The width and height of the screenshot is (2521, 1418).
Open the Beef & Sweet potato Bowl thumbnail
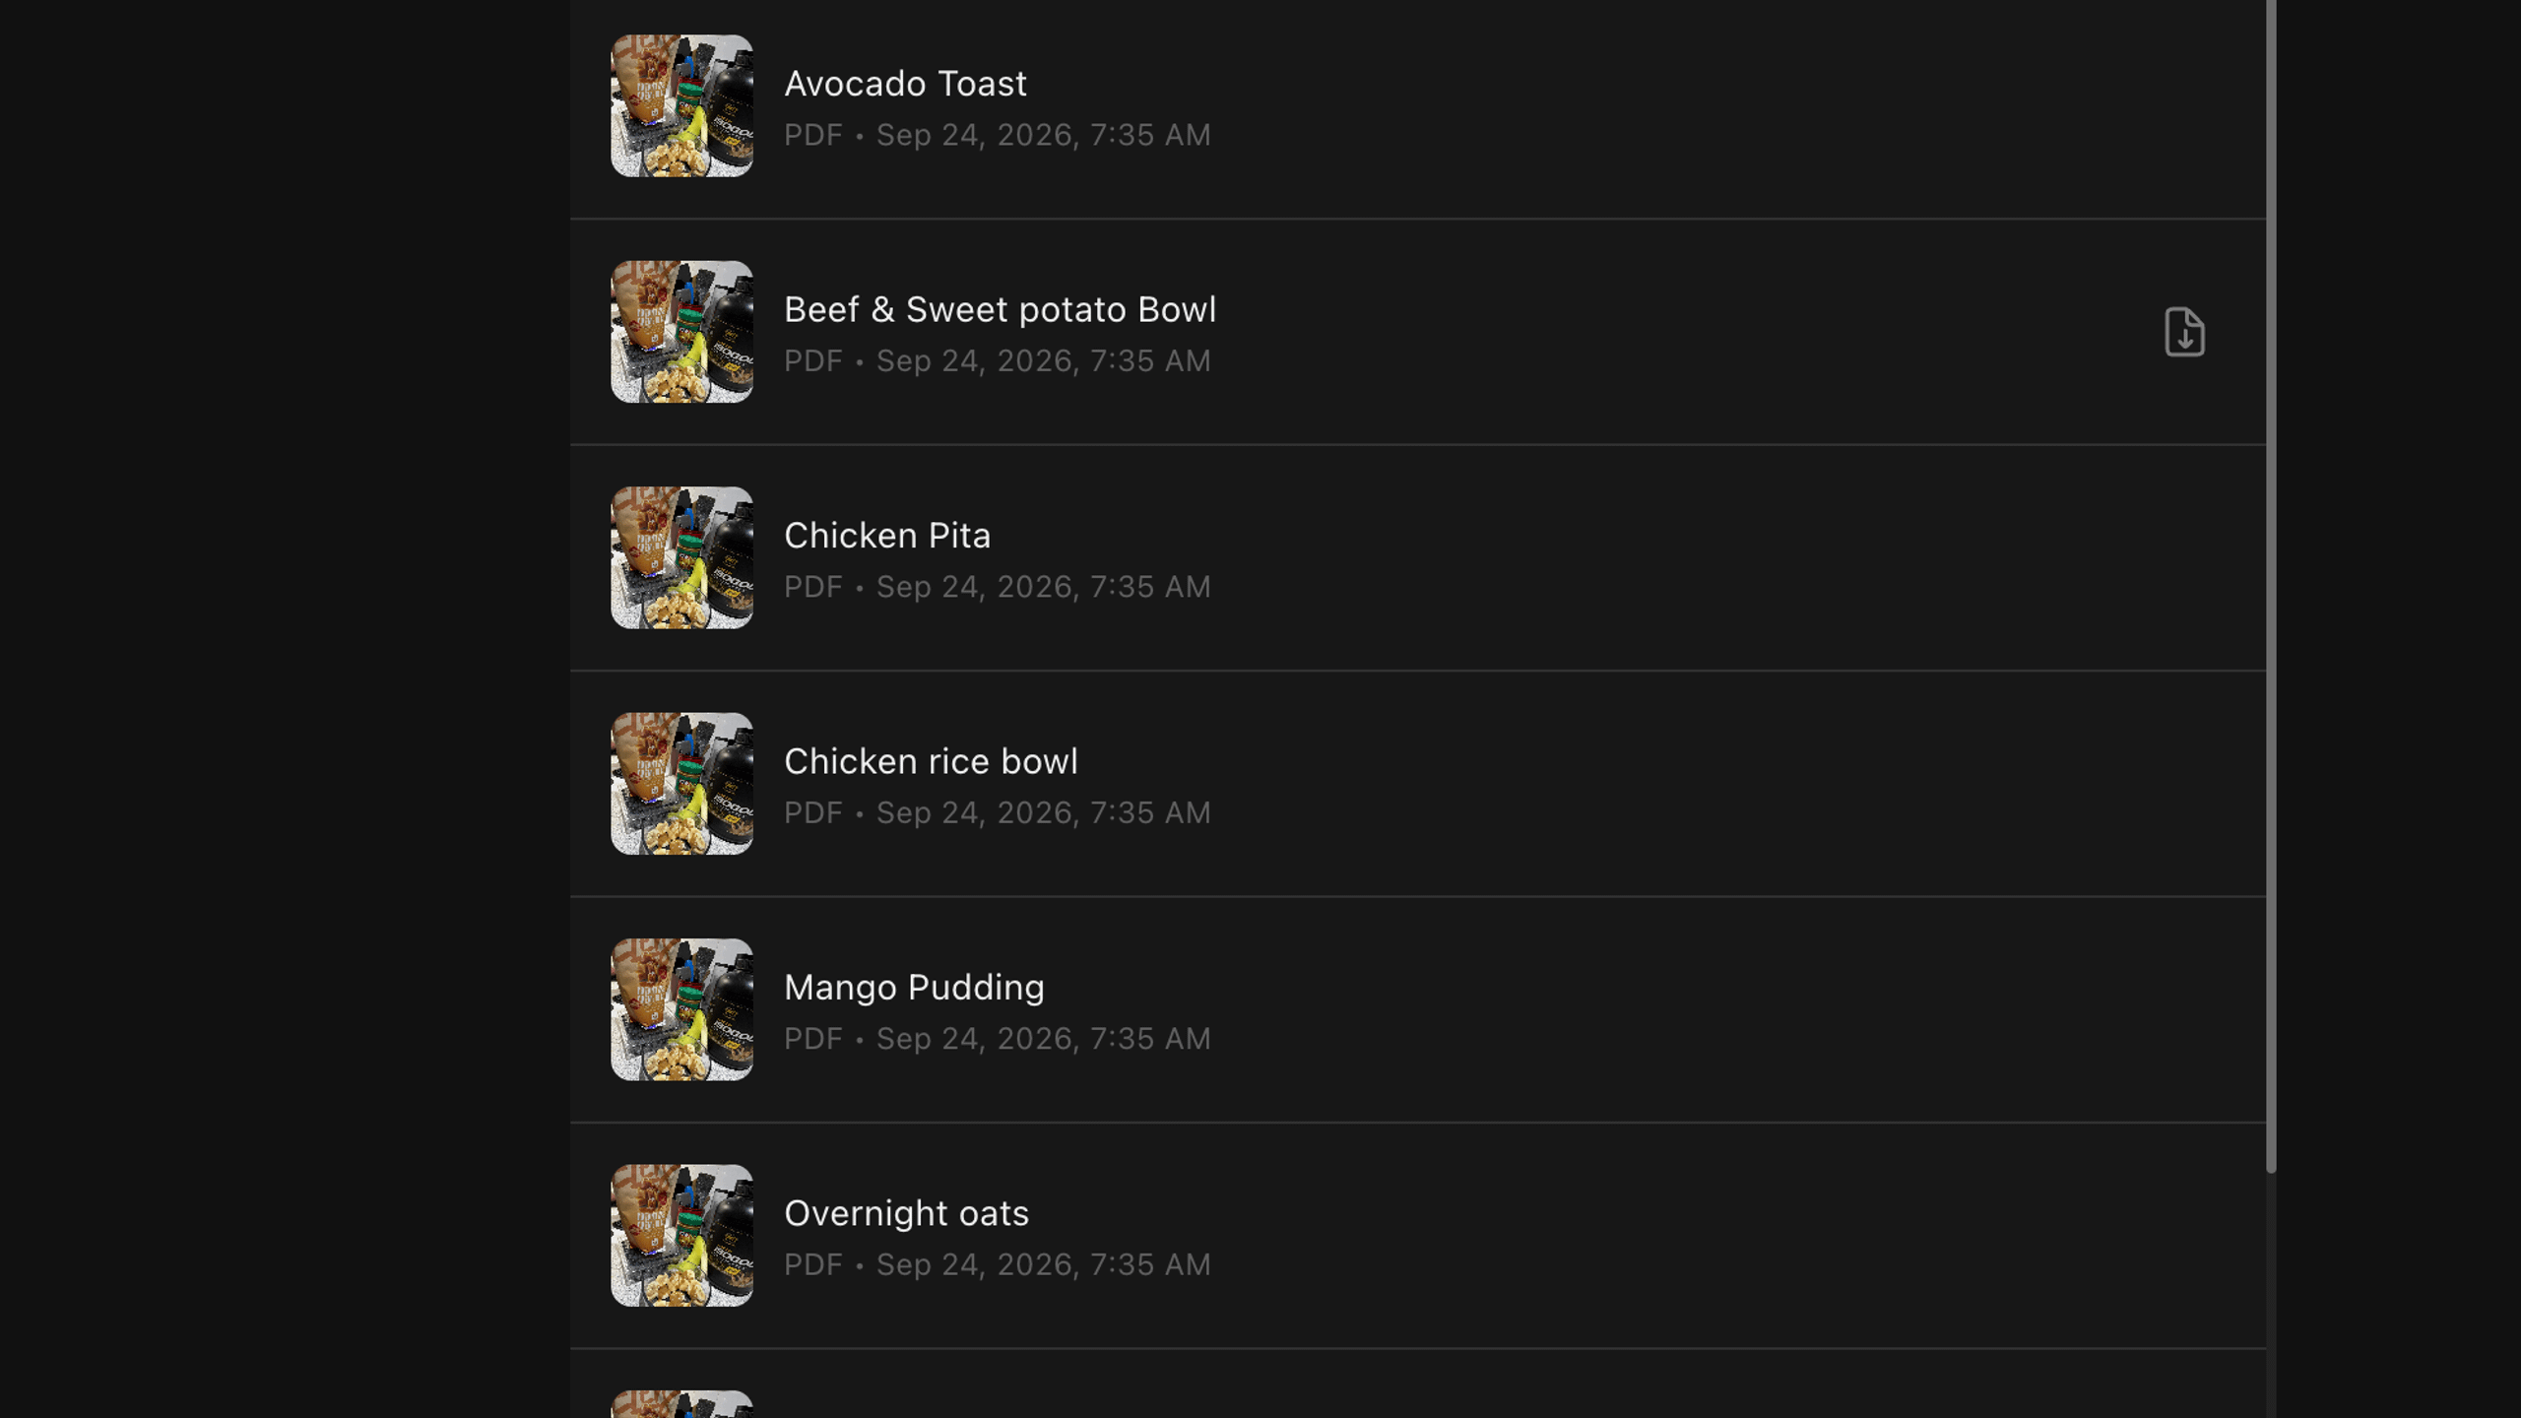(x=681, y=332)
